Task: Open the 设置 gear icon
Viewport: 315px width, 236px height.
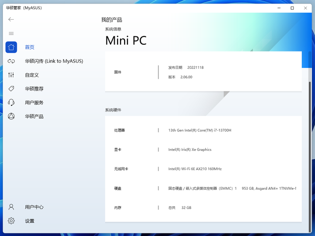Action: 11,221
